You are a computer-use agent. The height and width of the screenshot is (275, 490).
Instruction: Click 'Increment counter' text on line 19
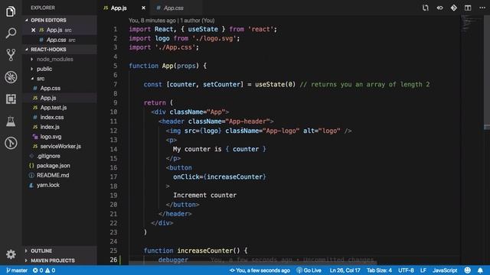tap(205, 196)
